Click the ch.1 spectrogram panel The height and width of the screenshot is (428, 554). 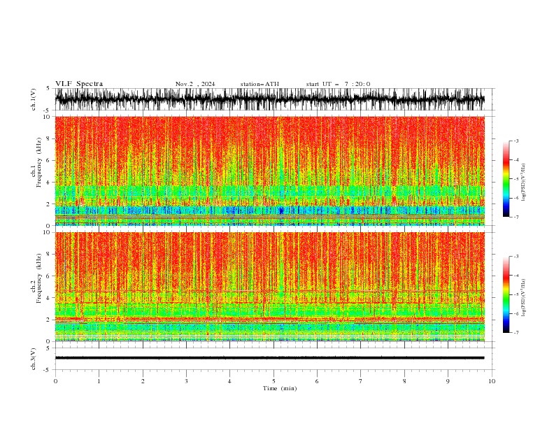pos(269,171)
